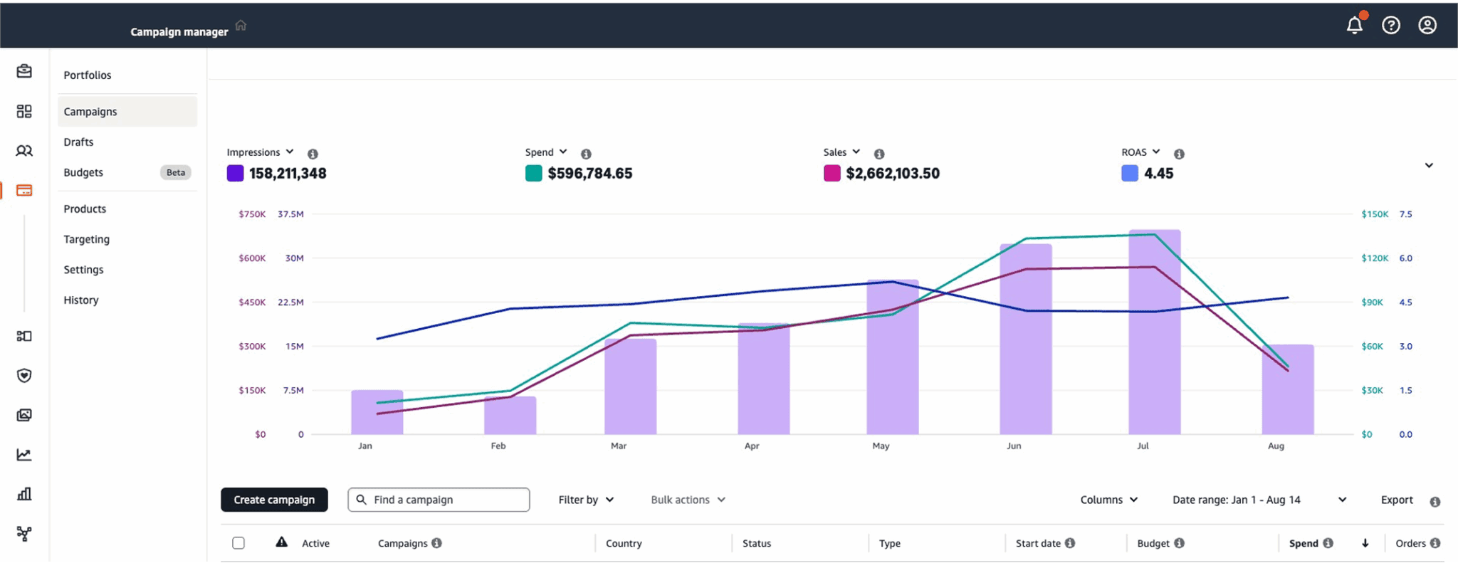
Task: Click the briefcase icon in left sidebar
Action: click(x=24, y=71)
